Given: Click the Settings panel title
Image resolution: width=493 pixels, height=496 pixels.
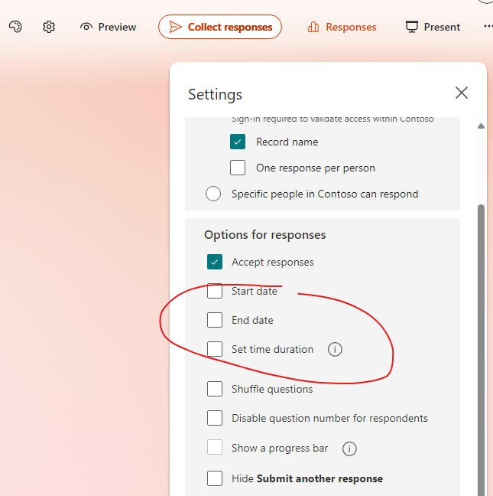Looking at the screenshot, I should (x=215, y=94).
